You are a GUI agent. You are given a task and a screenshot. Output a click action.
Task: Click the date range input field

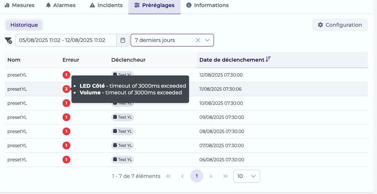tap(66, 41)
